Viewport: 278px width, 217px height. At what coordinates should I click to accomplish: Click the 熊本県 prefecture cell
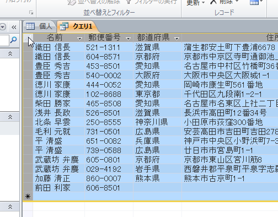coord(158,178)
